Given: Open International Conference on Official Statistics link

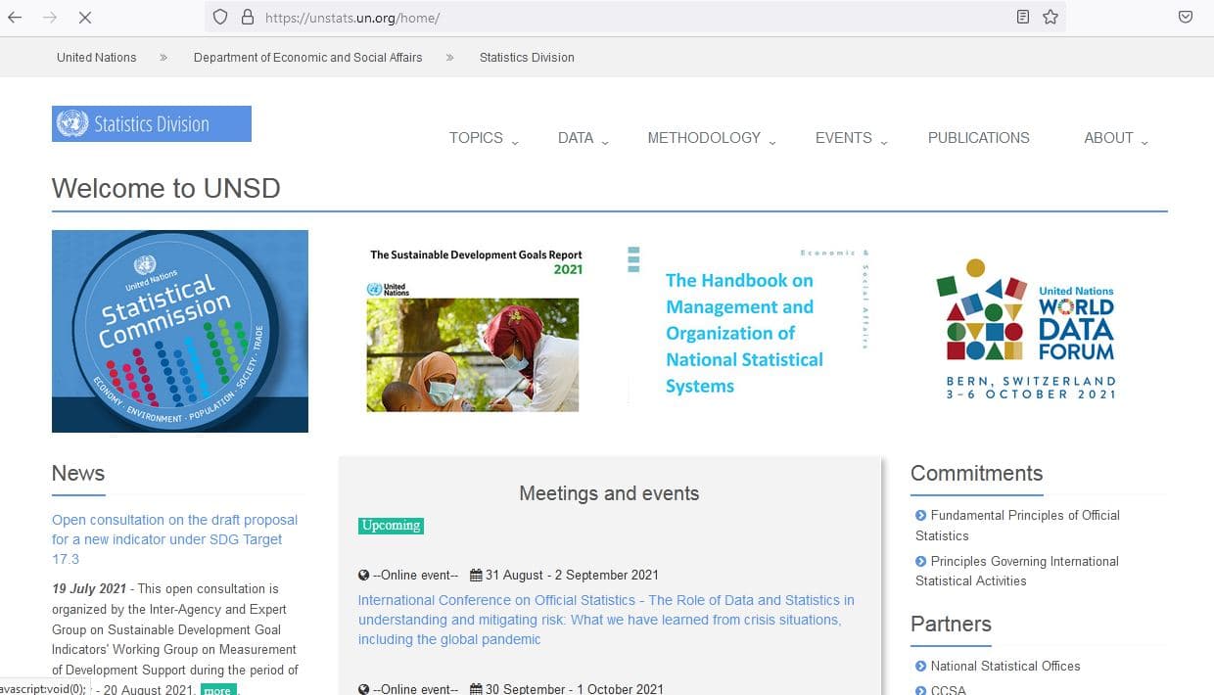Looking at the screenshot, I should point(606,620).
